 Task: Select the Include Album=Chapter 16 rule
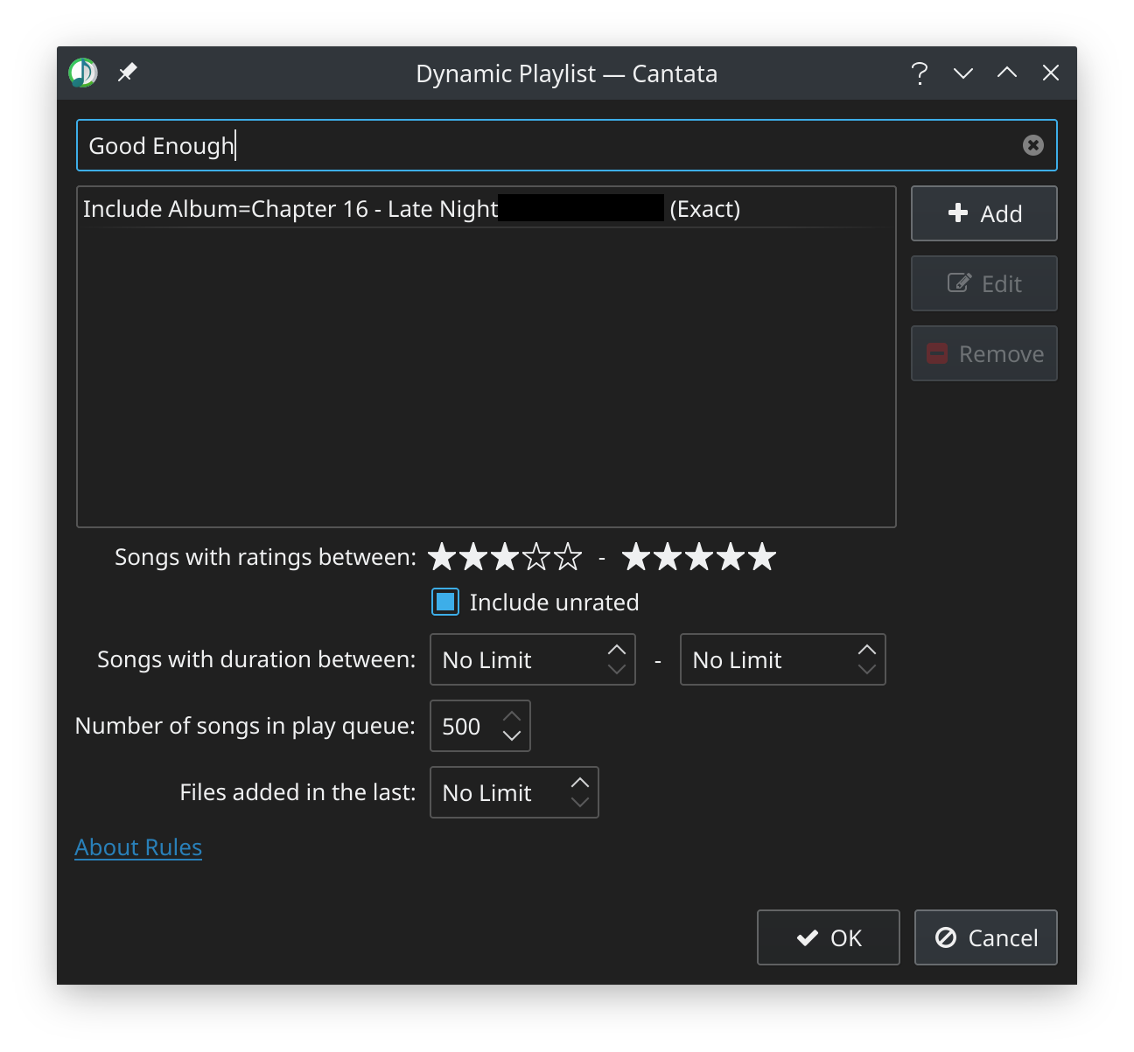486,209
